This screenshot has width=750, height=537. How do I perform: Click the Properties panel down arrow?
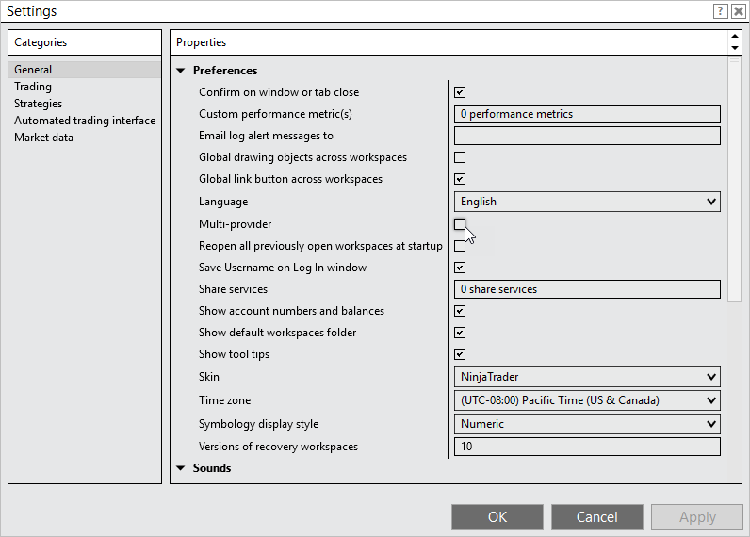point(734,48)
